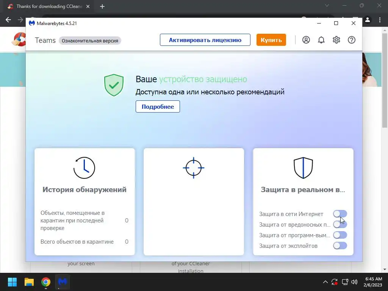Click Malwarebytes taskbar icon

coord(63,282)
